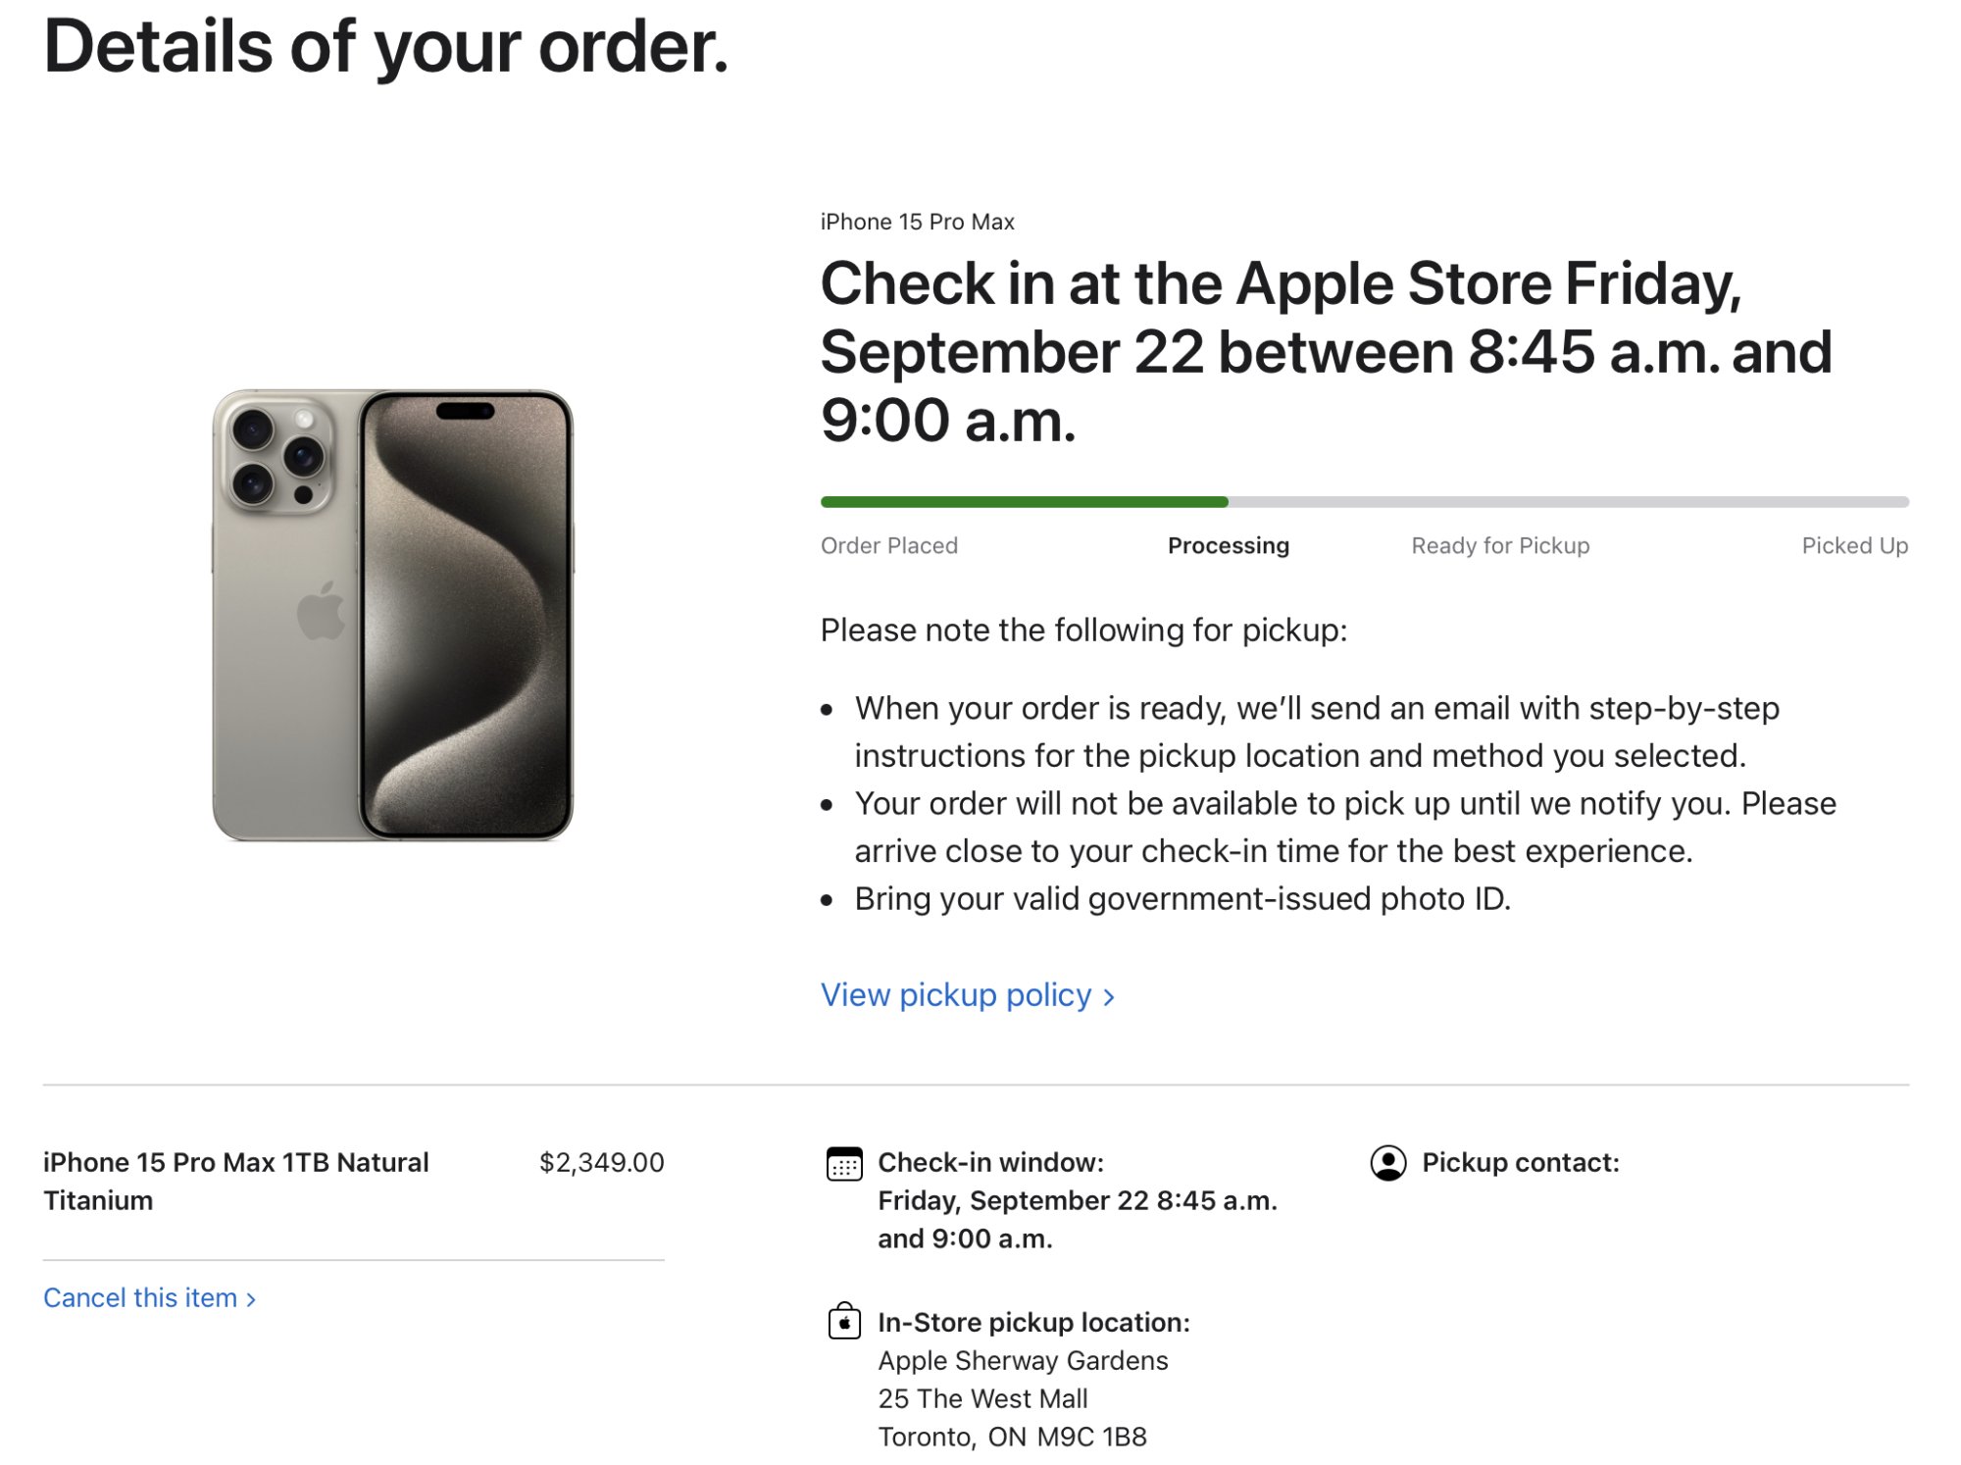Cancel this item via the blue link
The width and height of the screenshot is (1961, 1465).
pos(140,1298)
